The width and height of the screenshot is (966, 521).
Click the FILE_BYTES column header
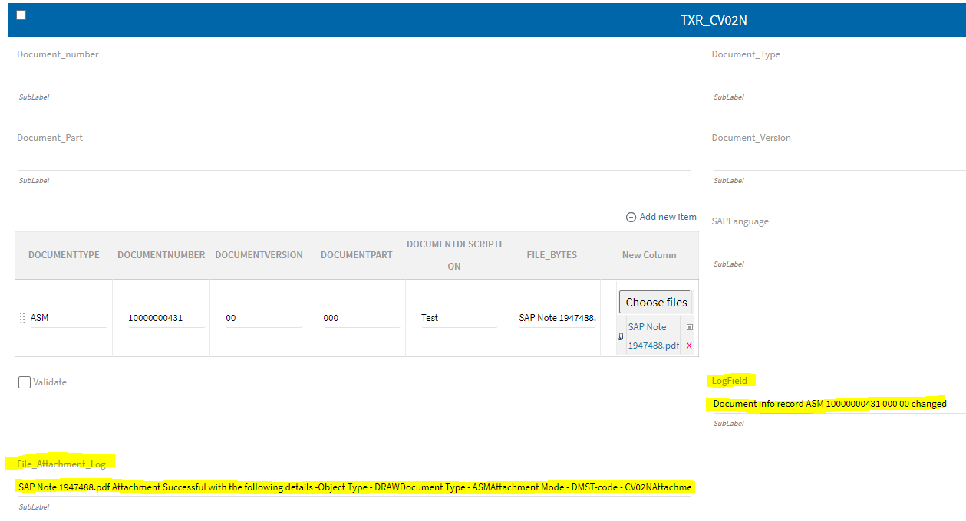click(551, 255)
